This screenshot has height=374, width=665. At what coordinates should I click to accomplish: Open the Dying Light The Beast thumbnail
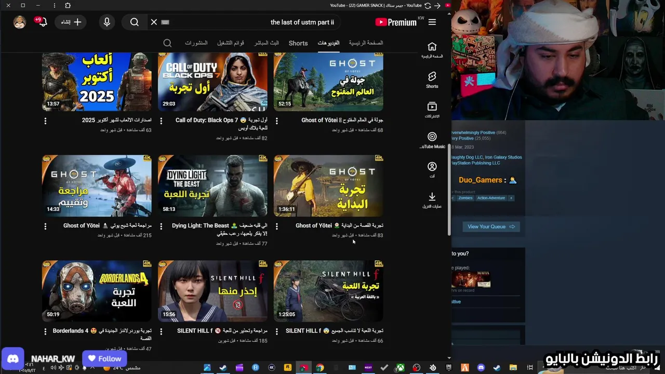pos(212,185)
